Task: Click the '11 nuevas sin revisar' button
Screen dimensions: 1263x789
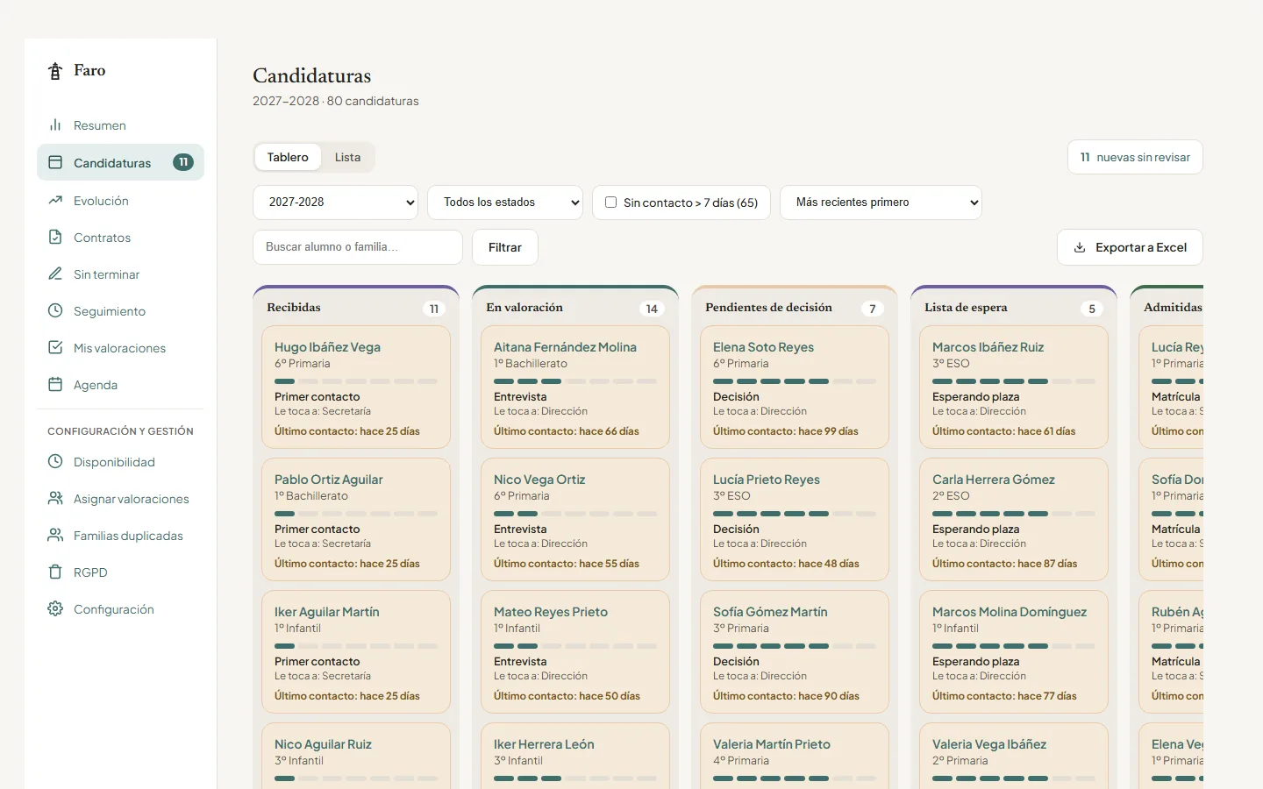Action: 1135,158
